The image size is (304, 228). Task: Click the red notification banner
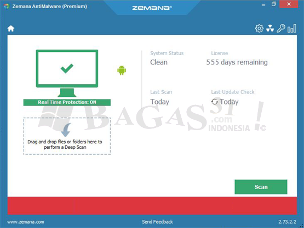click(152, 206)
